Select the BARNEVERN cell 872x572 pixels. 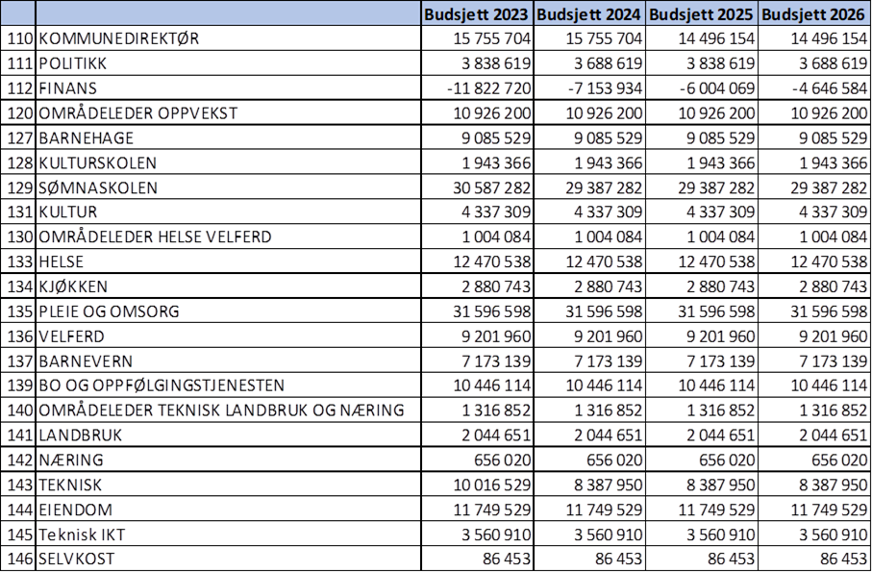coord(228,361)
